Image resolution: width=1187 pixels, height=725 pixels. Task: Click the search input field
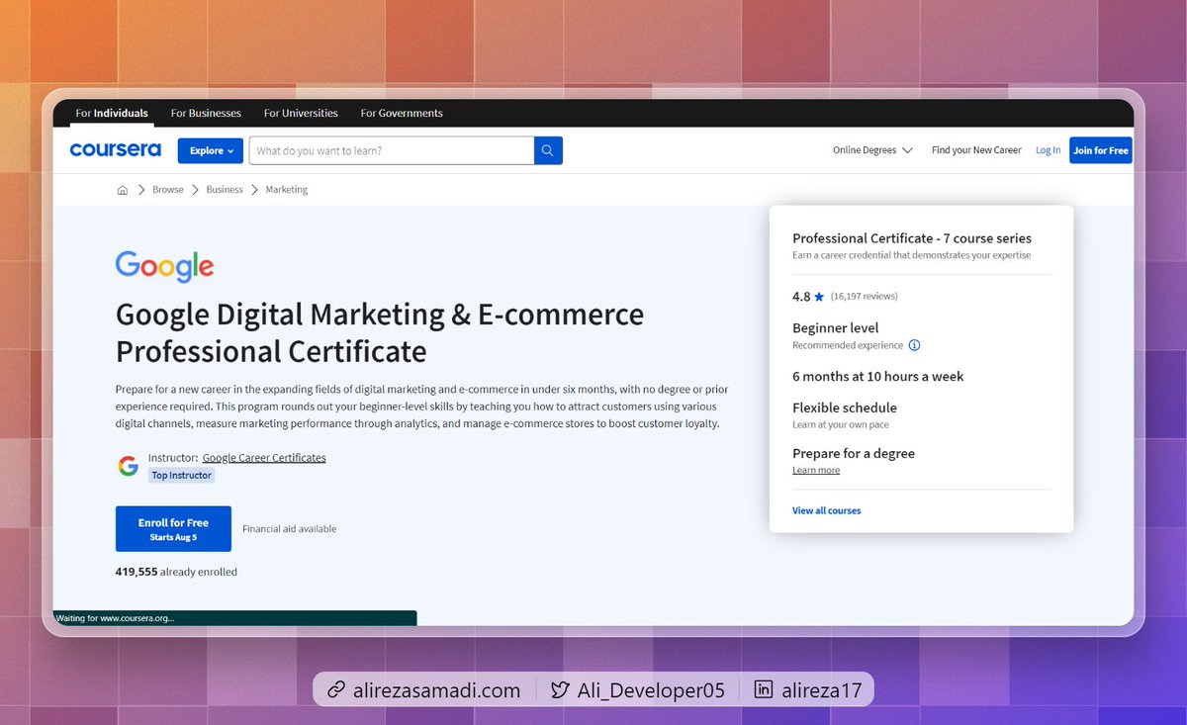(x=392, y=150)
